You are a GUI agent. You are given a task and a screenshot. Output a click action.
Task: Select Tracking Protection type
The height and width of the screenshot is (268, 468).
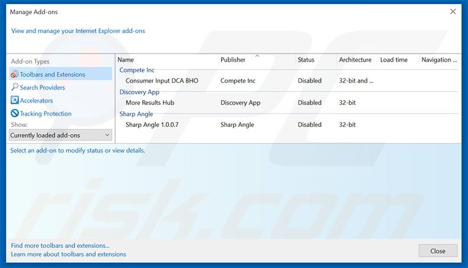(x=46, y=113)
